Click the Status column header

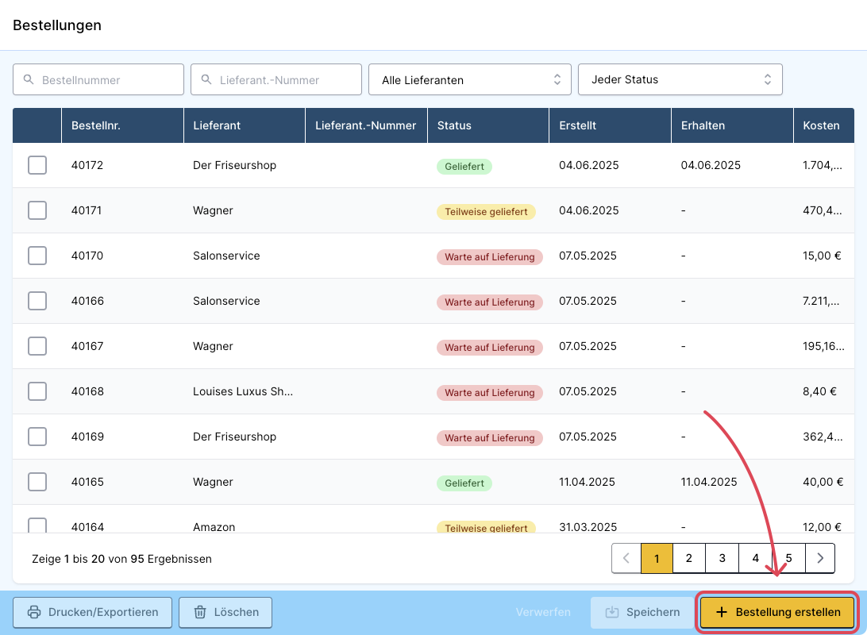(x=488, y=125)
